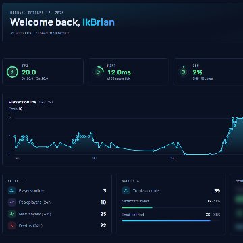The height and width of the screenshot is (243, 243).
Task: Click the 5m/15m TPS averages subtext
Action: coord(34,78)
